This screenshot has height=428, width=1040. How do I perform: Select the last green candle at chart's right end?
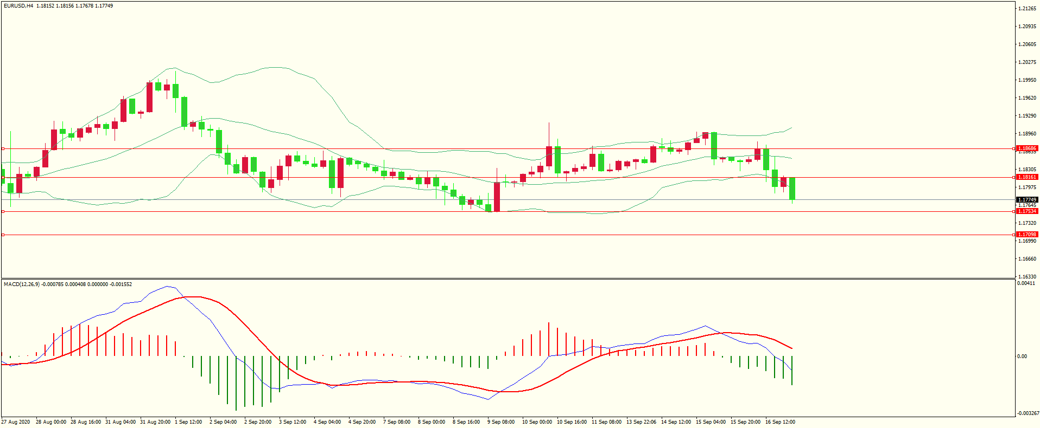792,189
